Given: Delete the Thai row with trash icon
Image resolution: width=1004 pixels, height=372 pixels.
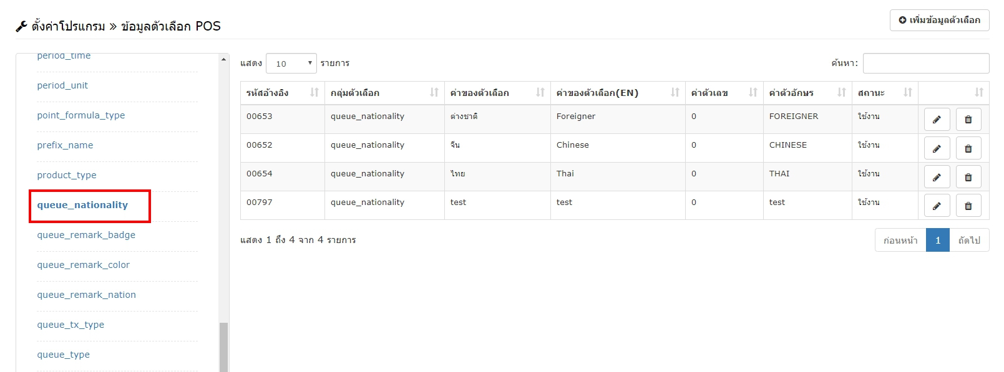Looking at the screenshot, I should (x=968, y=177).
